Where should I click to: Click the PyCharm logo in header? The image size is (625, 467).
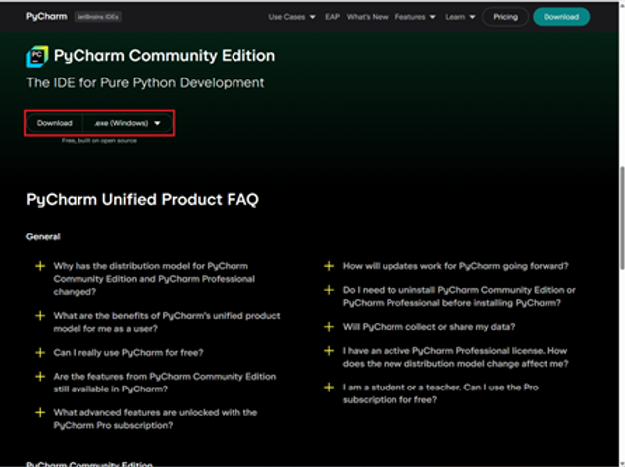tap(47, 16)
